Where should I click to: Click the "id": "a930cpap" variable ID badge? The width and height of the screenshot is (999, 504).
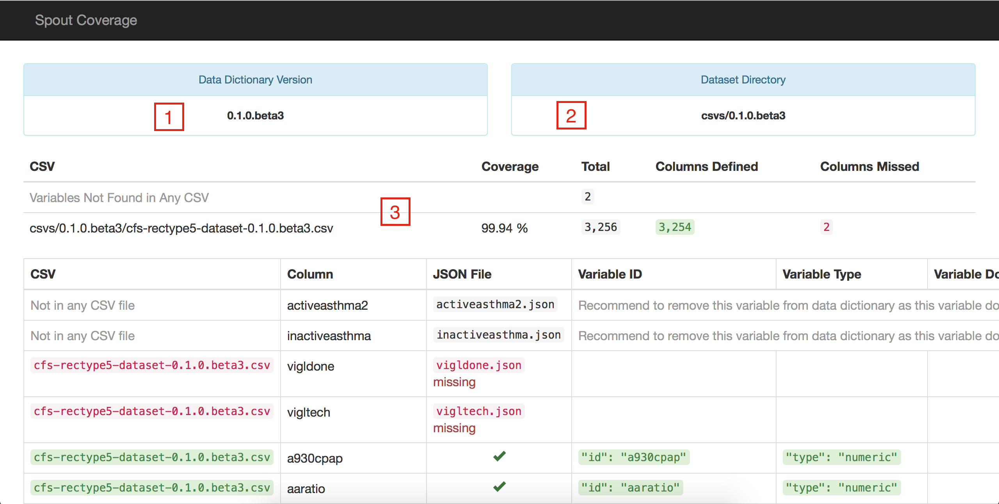(x=634, y=457)
